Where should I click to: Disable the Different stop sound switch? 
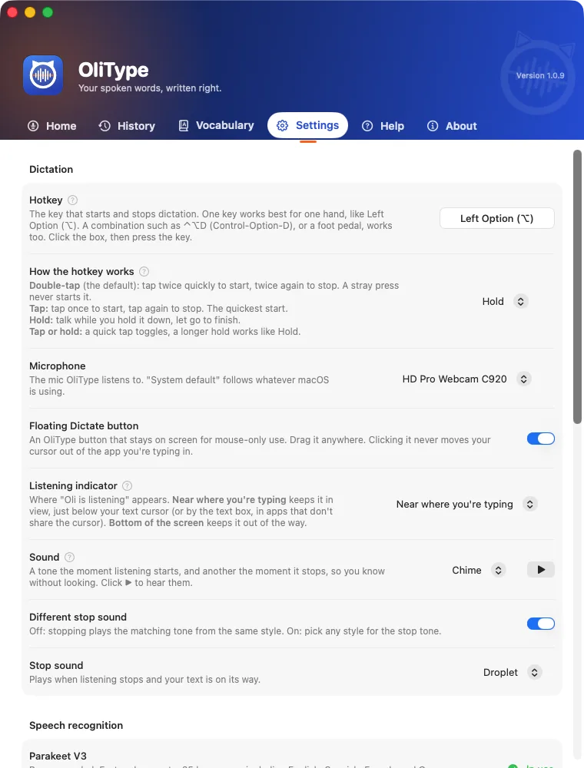pyautogui.click(x=540, y=624)
